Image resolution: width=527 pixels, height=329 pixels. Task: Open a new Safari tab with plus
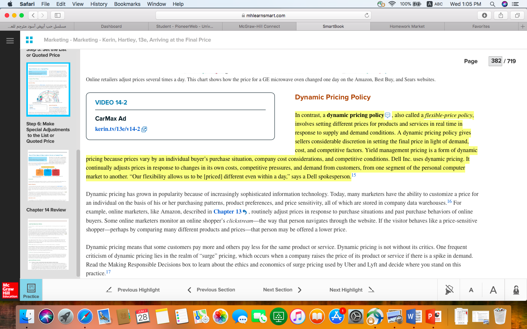(523, 26)
